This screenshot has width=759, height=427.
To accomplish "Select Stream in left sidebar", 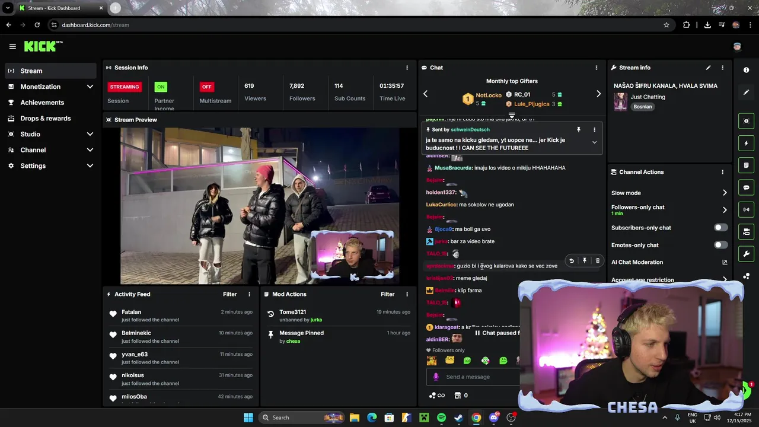I will click(51, 71).
